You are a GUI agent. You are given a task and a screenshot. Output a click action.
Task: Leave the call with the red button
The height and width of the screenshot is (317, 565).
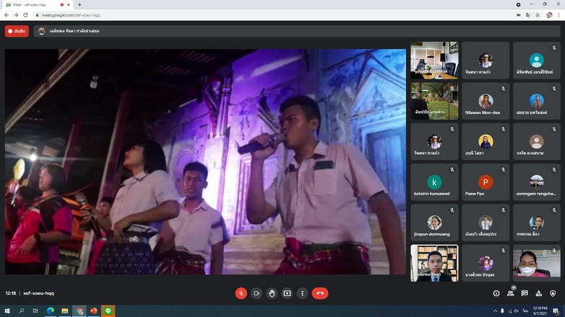pos(320,293)
